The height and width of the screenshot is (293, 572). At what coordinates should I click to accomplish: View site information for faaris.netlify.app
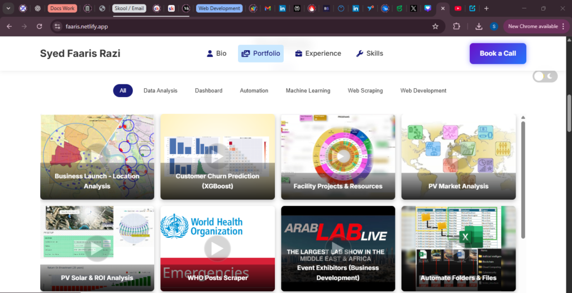pyautogui.click(x=58, y=26)
